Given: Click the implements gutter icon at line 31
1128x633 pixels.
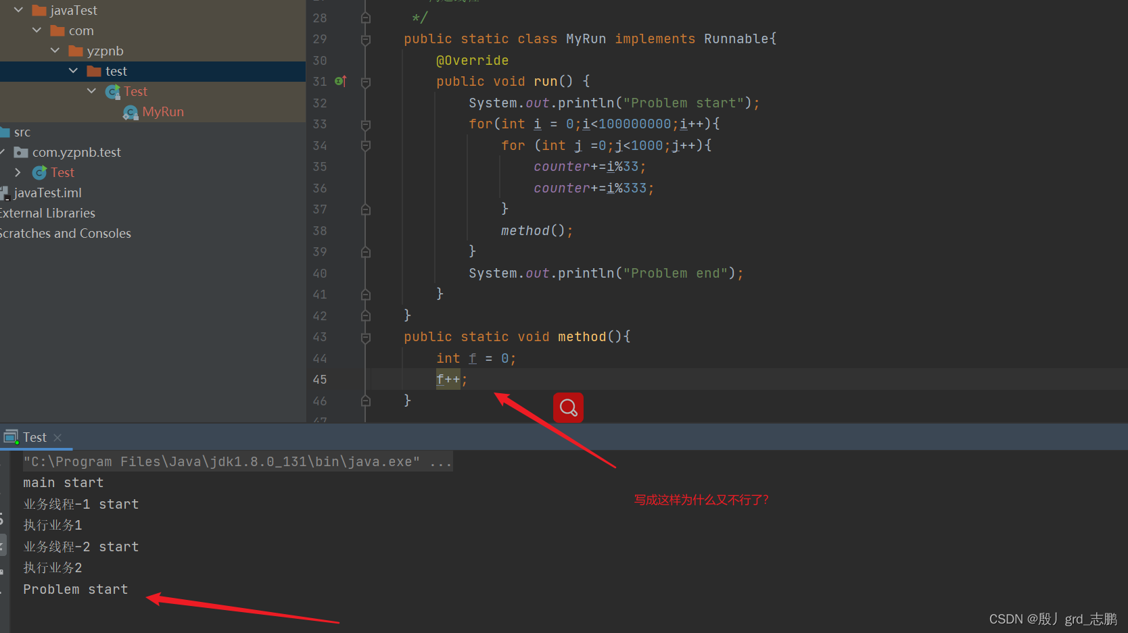Looking at the screenshot, I should (x=340, y=81).
